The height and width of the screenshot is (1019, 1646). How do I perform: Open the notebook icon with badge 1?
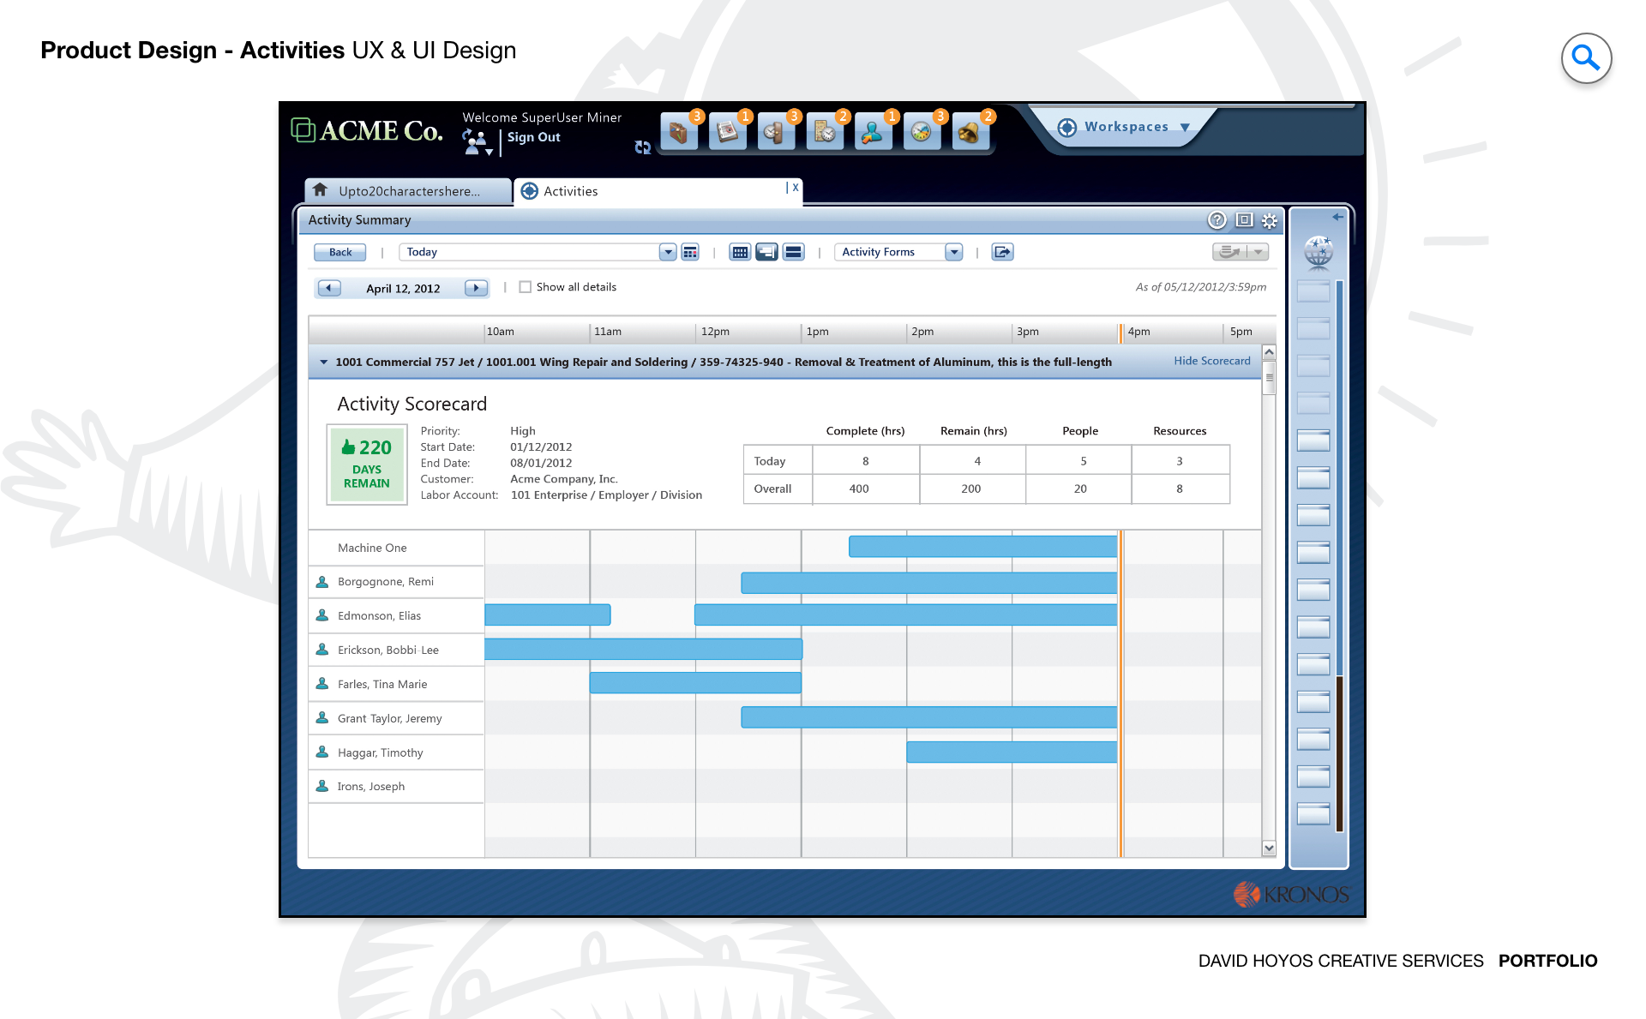(x=728, y=133)
